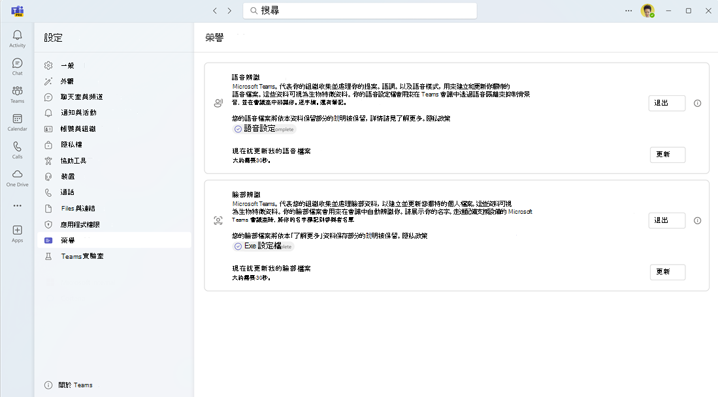Click the voice recognition section icon
The height and width of the screenshot is (397, 718).
pyautogui.click(x=218, y=103)
